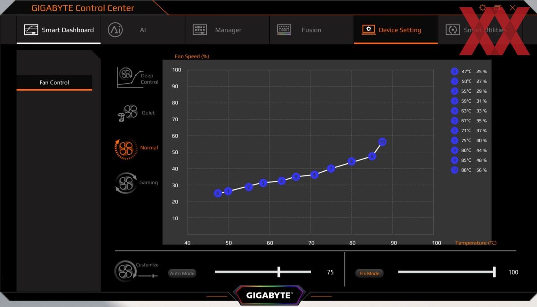The image size is (537, 307).
Task: Click curve point 2 on fan graph
Action: (x=248, y=187)
